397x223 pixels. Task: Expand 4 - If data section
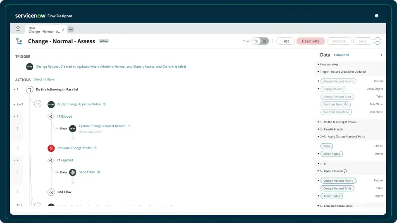tap(318, 164)
